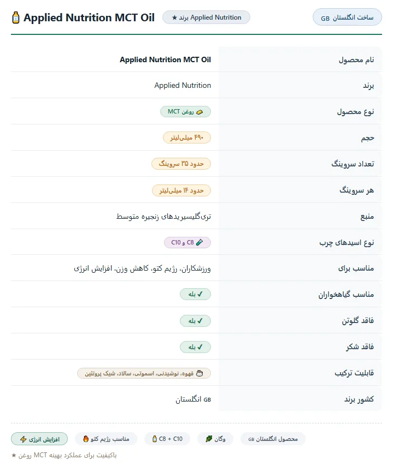Click the test tube icon in the C8 و C10 tag
This screenshot has height=466, width=393.
tap(200, 242)
